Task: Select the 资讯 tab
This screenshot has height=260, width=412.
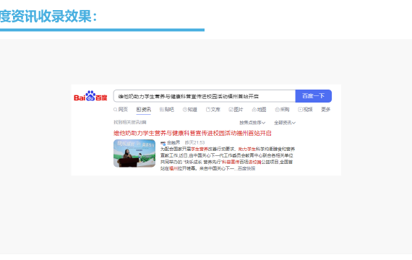Action: 143,110
